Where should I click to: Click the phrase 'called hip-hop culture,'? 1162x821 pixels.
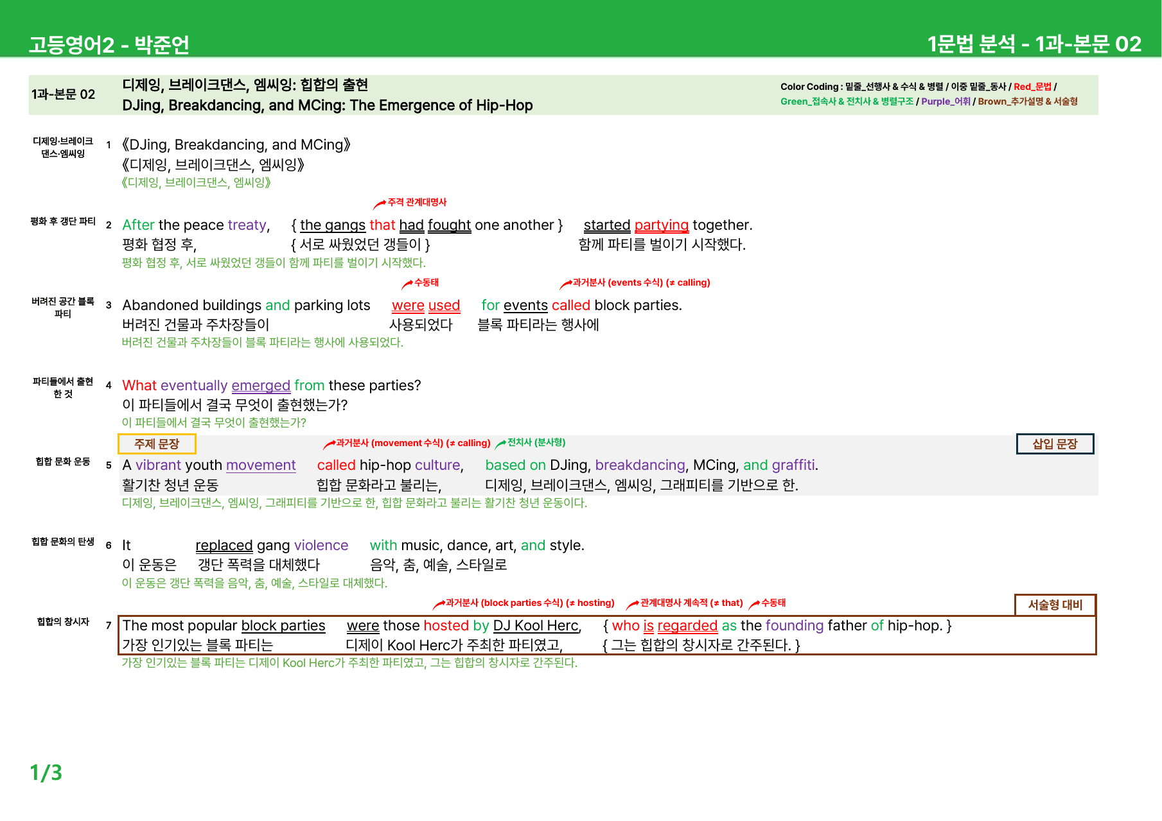pos(391,465)
